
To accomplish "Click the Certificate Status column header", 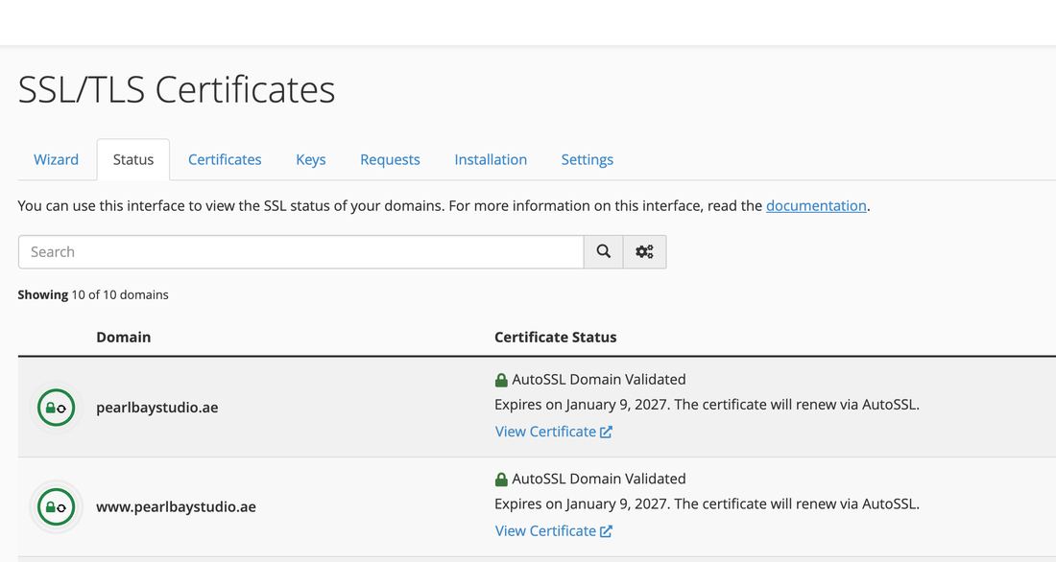I will pos(556,338).
